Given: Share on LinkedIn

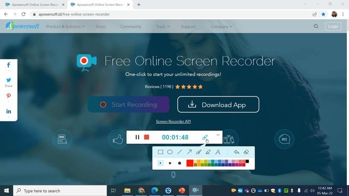Looking at the screenshot, I should coord(9,111).
